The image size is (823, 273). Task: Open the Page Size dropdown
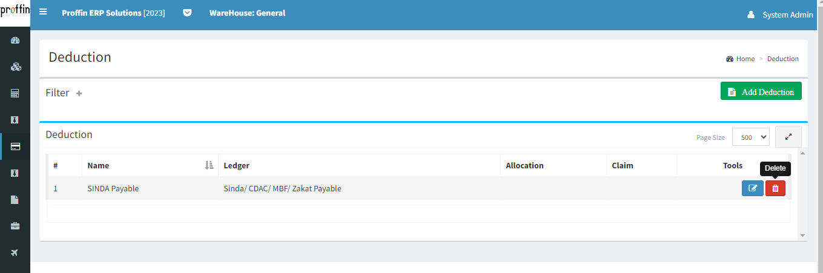click(750, 137)
